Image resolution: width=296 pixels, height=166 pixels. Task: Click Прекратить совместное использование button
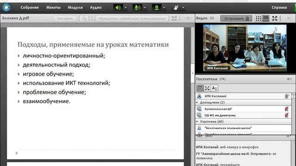(132, 18)
